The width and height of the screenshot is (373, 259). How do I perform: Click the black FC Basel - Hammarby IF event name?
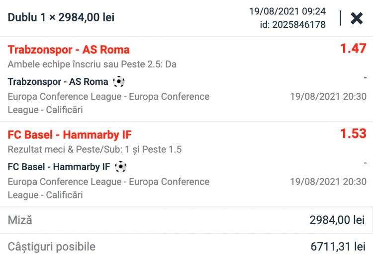point(59,167)
